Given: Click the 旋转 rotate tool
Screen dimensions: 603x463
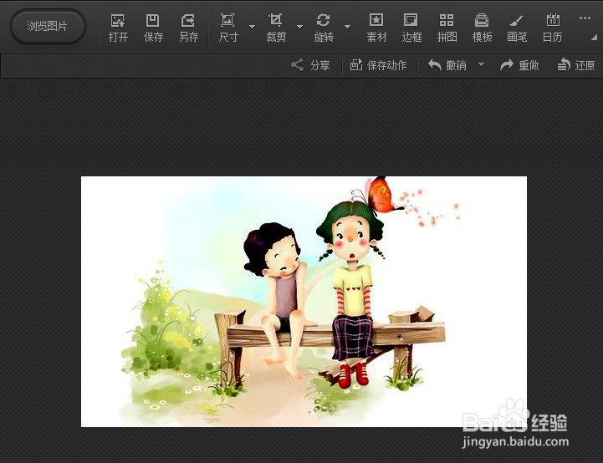Looking at the screenshot, I should [324, 28].
